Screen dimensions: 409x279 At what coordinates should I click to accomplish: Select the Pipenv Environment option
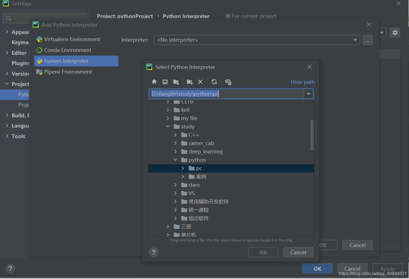click(x=68, y=72)
